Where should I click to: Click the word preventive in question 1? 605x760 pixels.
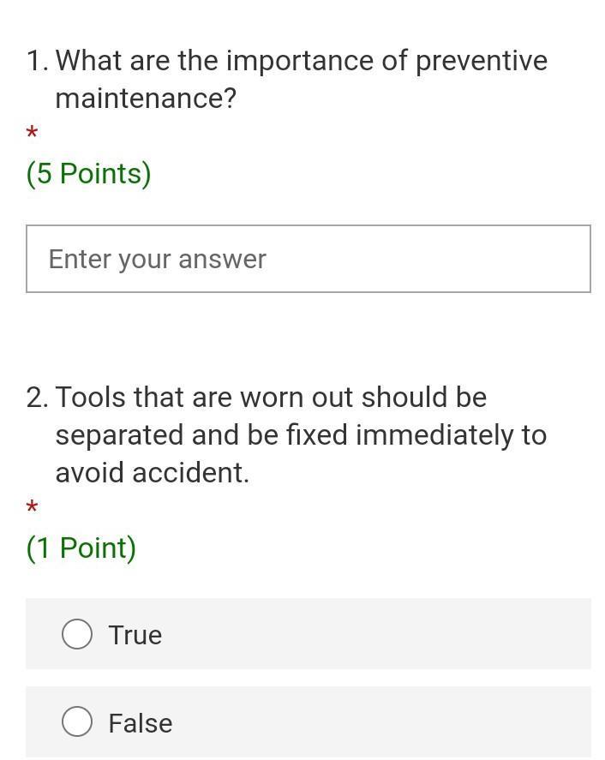click(x=482, y=62)
